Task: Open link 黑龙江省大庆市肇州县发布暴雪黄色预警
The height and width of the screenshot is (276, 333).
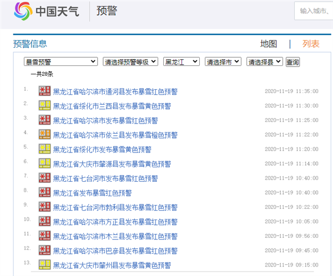Action: (112, 265)
